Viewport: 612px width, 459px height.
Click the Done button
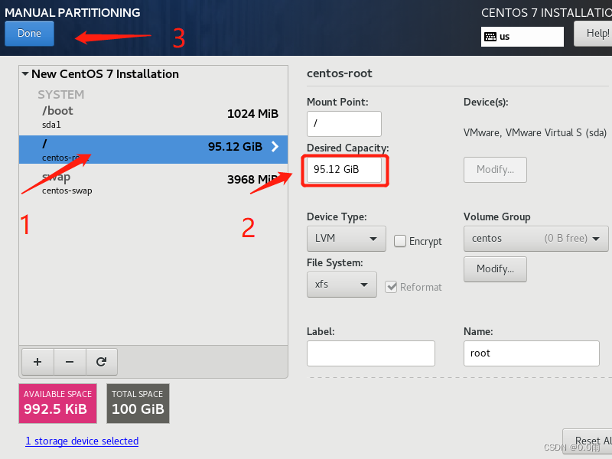29,34
